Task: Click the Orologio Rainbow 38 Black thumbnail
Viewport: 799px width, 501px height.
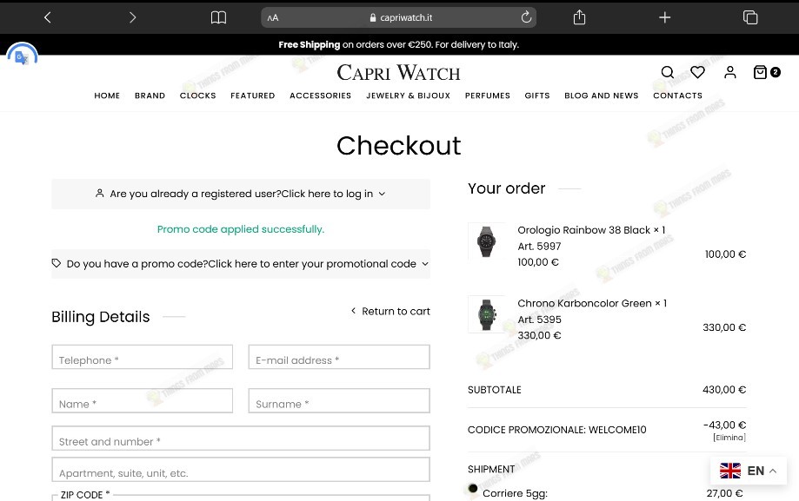Action: coord(486,241)
